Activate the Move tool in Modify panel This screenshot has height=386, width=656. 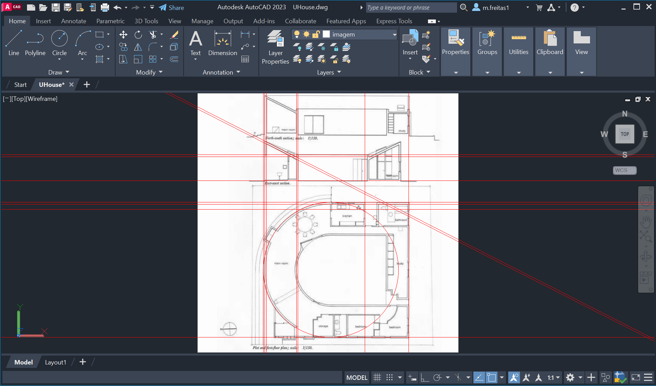(x=123, y=35)
